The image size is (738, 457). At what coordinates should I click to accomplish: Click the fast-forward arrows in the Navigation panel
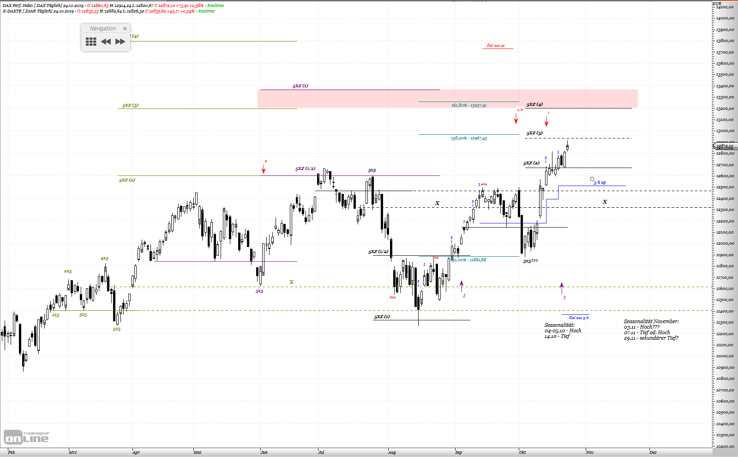120,42
